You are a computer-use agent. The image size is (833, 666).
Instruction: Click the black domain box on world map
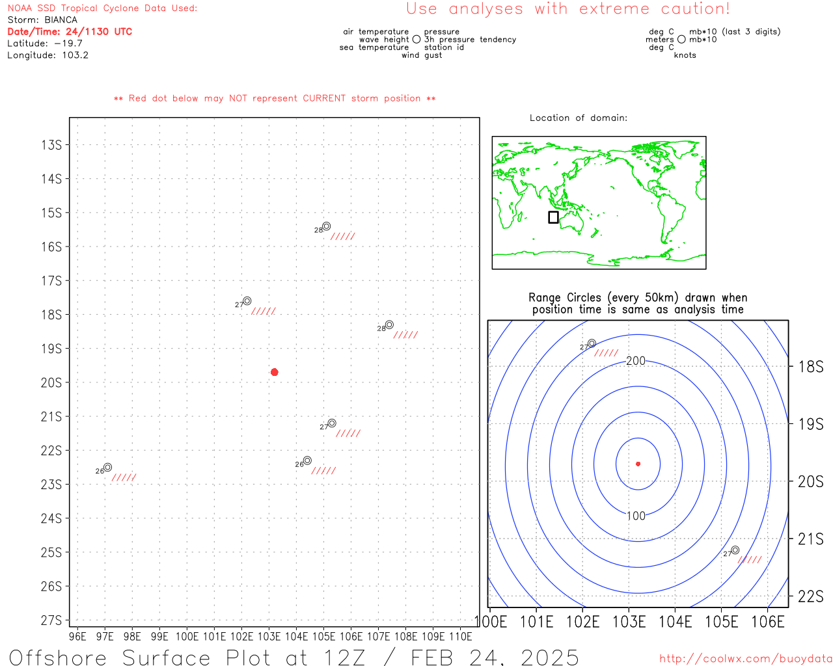click(x=553, y=217)
